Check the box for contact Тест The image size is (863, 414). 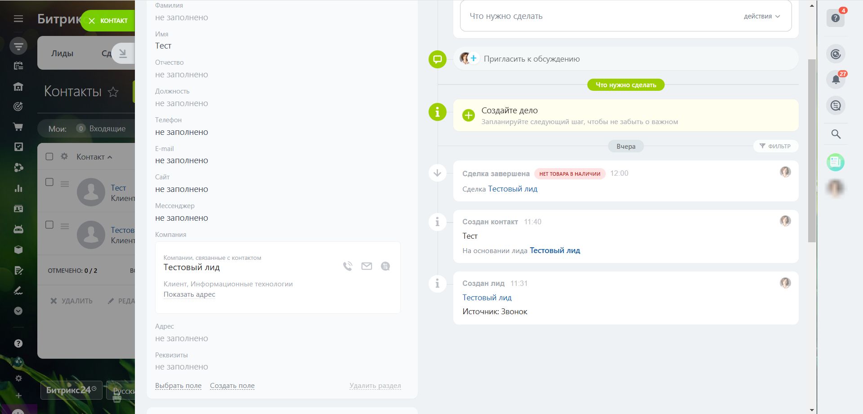[x=49, y=182]
